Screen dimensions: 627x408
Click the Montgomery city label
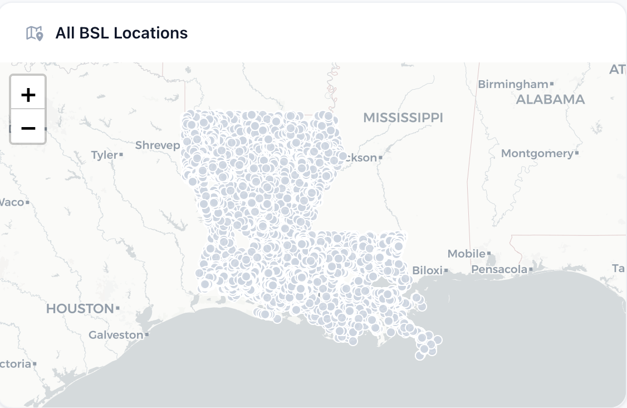tap(537, 153)
